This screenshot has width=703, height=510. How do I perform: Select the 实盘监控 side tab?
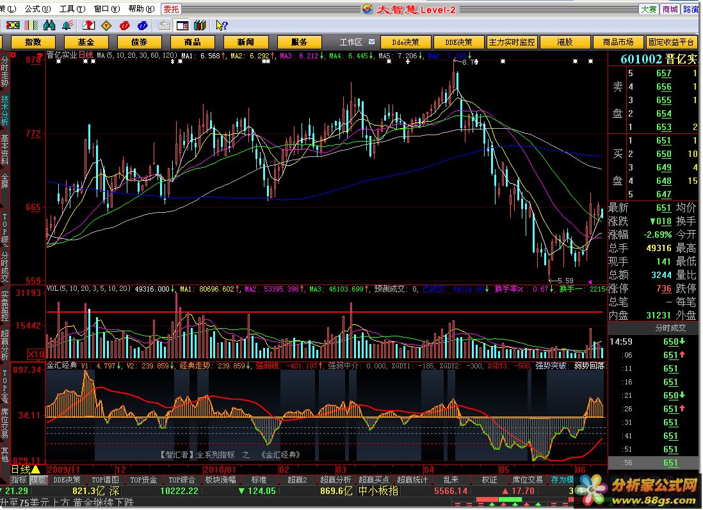[x=4, y=306]
